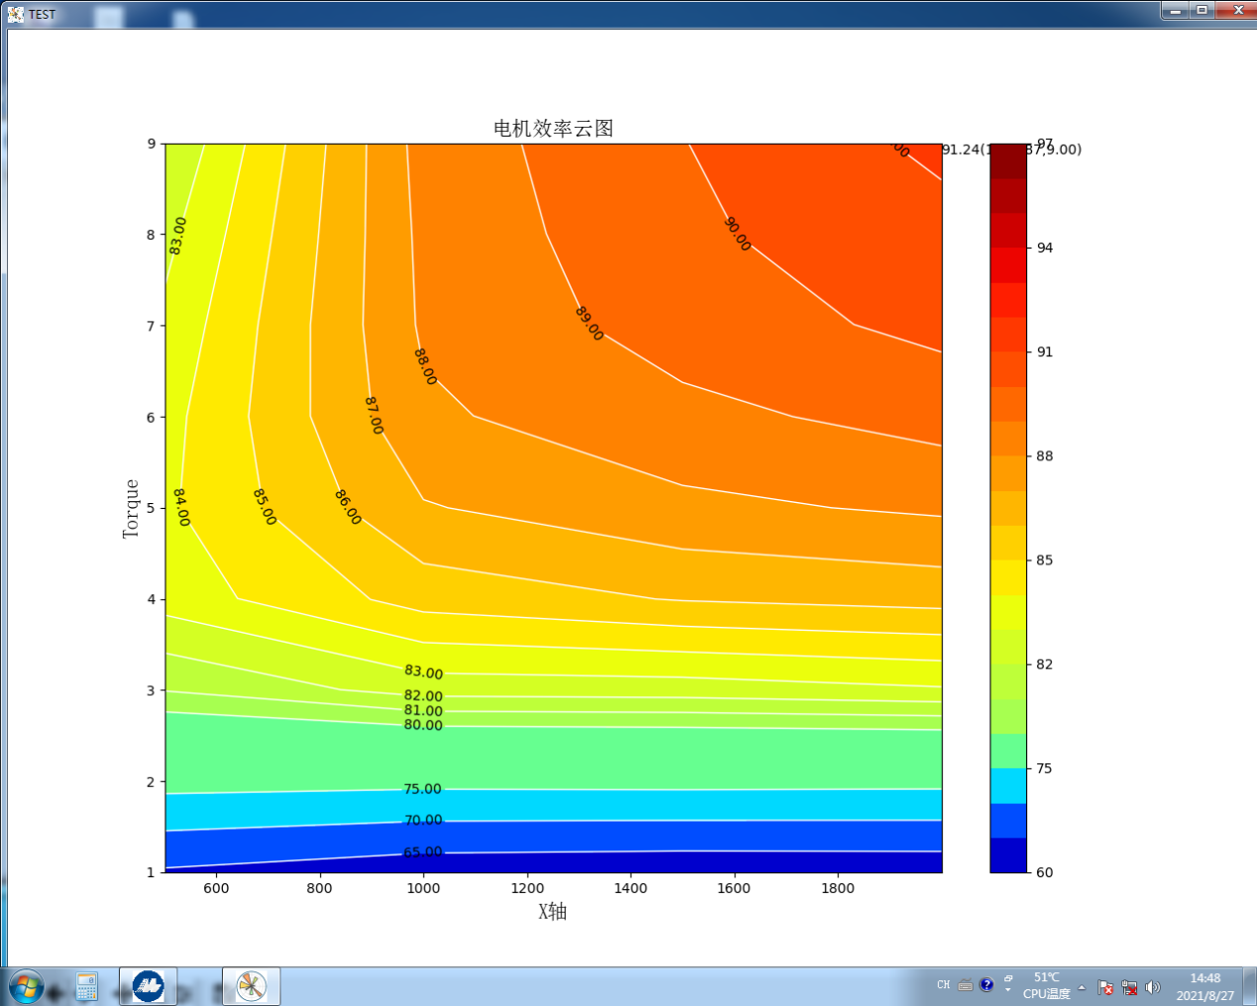1257x1006 pixels.
Task: Click the dark blue colorbar band at 60
Action: [1008, 855]
